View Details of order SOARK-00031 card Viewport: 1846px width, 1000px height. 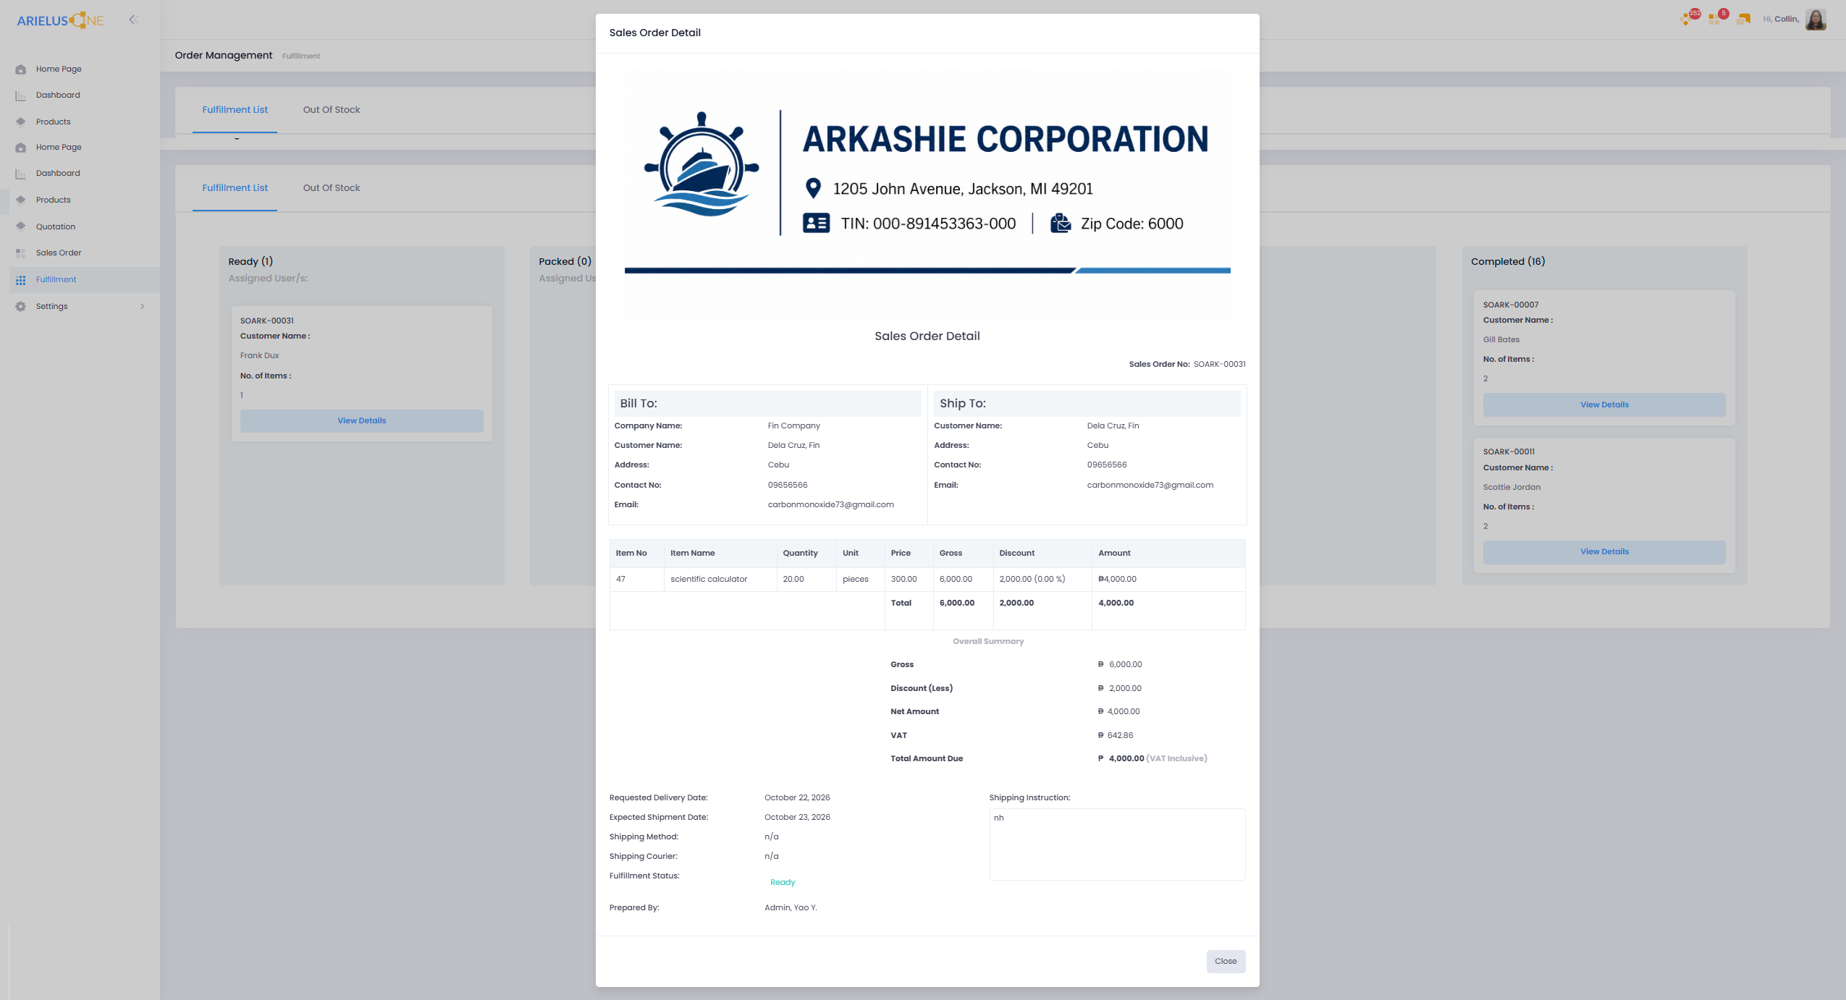click(x=361, y=420)
